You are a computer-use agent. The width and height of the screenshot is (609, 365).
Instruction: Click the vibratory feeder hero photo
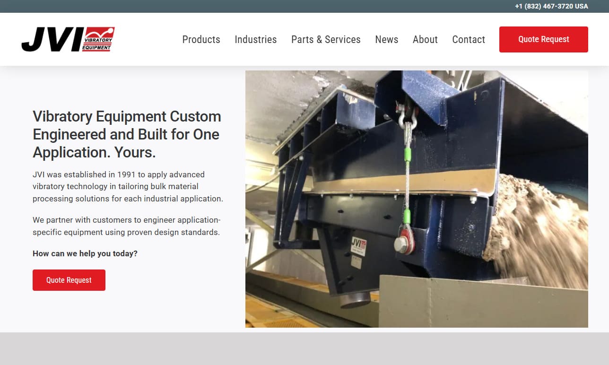tap(417, 199)
